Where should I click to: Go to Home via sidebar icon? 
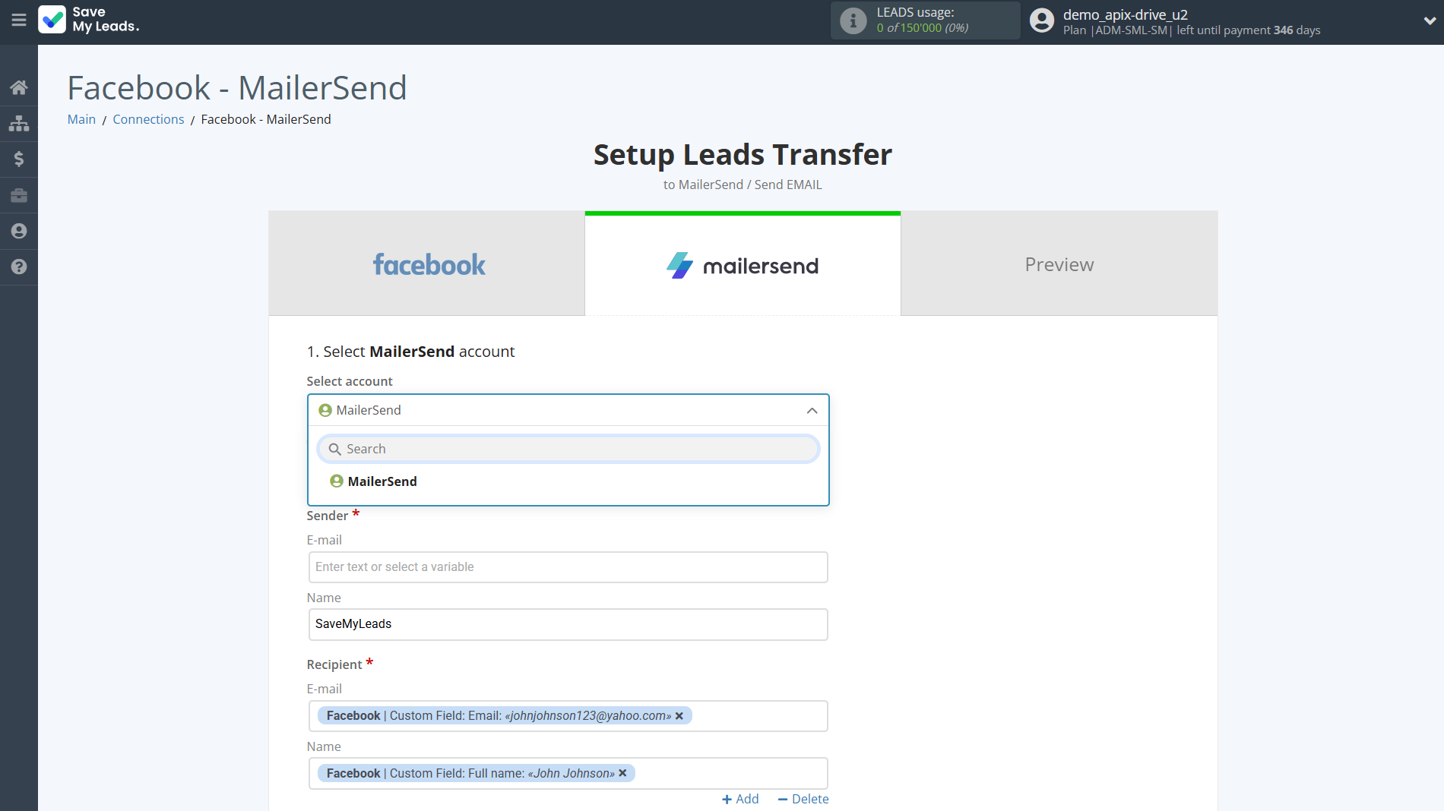pos(19,87)
